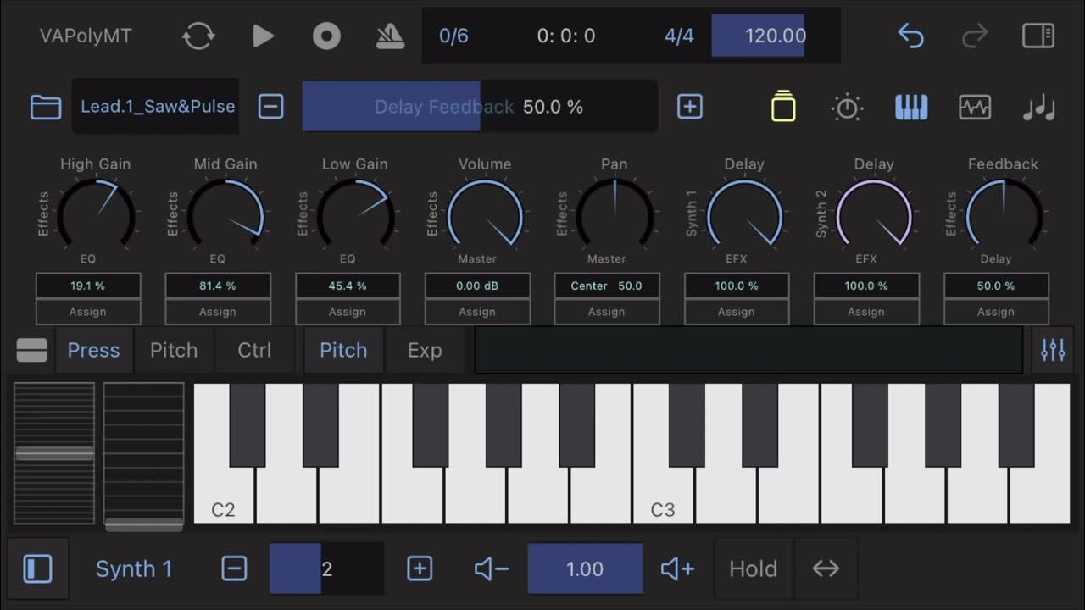The height and width of the screenshot is (610, 1085).
Task: Click the 45.4 % Low Gain value
Action: 348,286
